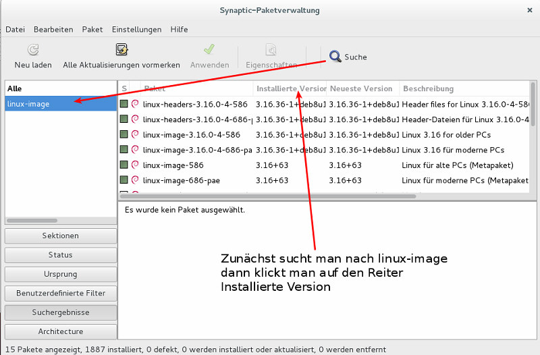The width and height of the screenshot is (540, 355).
Task: Click Debian swirl icon of linux-image-686-pae
Action: coord(135,180)
